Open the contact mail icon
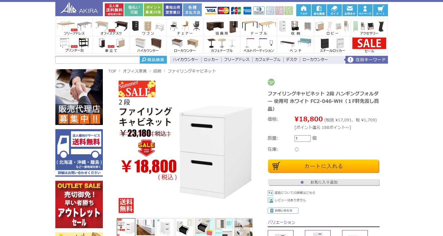The image size is (443, 236). point(350,10)
